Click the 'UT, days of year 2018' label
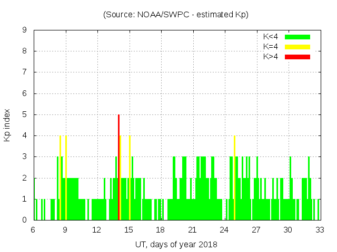337x252 pixels. pos(176,244)
